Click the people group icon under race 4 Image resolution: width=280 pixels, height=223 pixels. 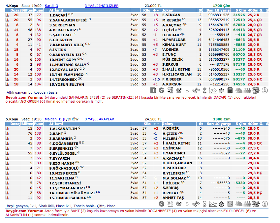click(247, 90)
